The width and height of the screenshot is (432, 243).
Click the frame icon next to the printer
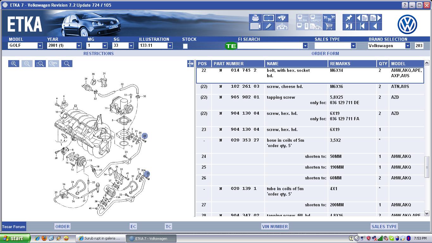pos(268,18)
